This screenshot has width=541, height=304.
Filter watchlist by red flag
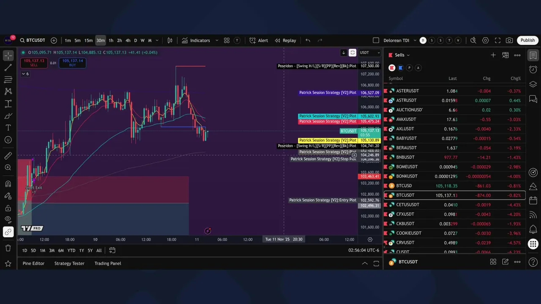click(392, 68)
